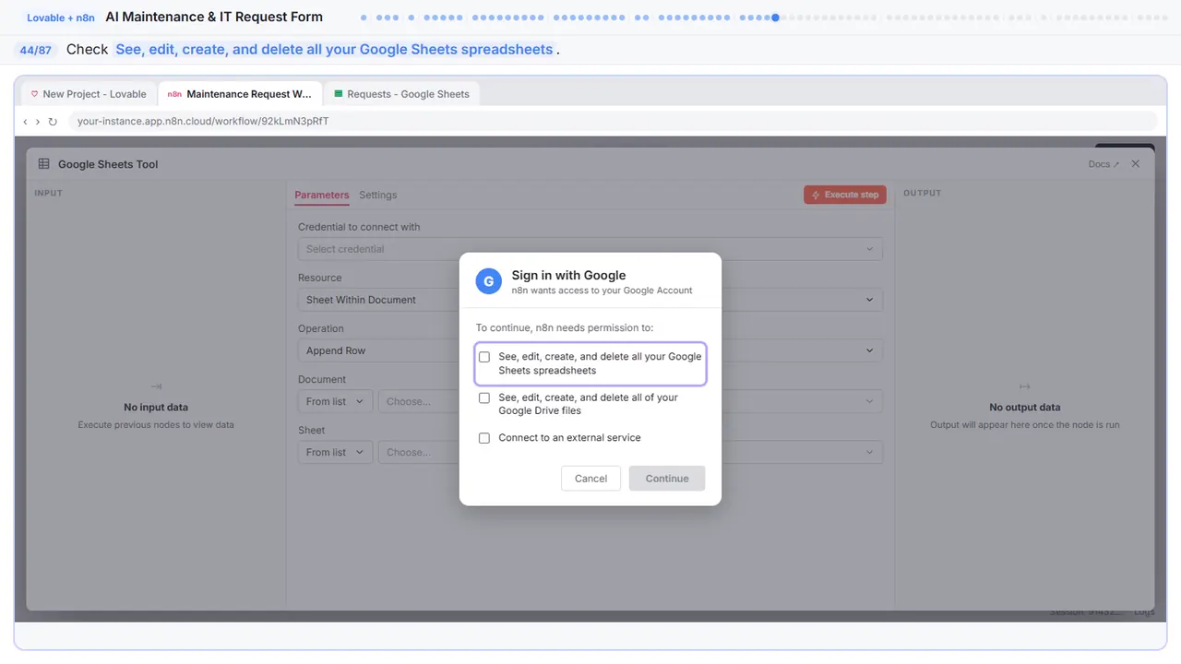Click the No output data message
This screenshot has height=664, width=1181.
click(1024, 407)
